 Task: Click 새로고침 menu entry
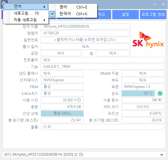(x=26, y=13)
